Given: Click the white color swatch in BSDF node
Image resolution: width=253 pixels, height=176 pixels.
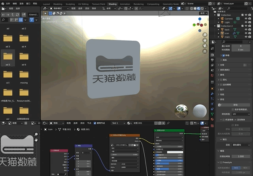Looking at the screenshot, I should coord(175,152).
